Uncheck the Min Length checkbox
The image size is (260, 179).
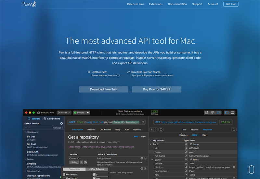64,174
